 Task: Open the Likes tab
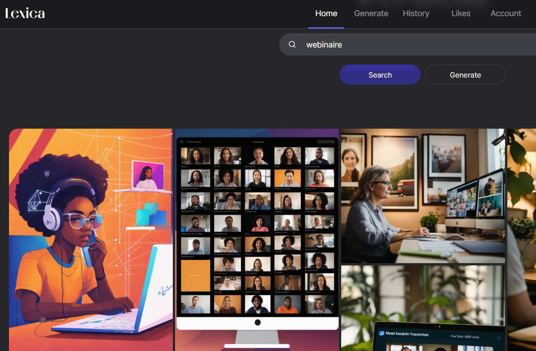click(x=461, y=13)
